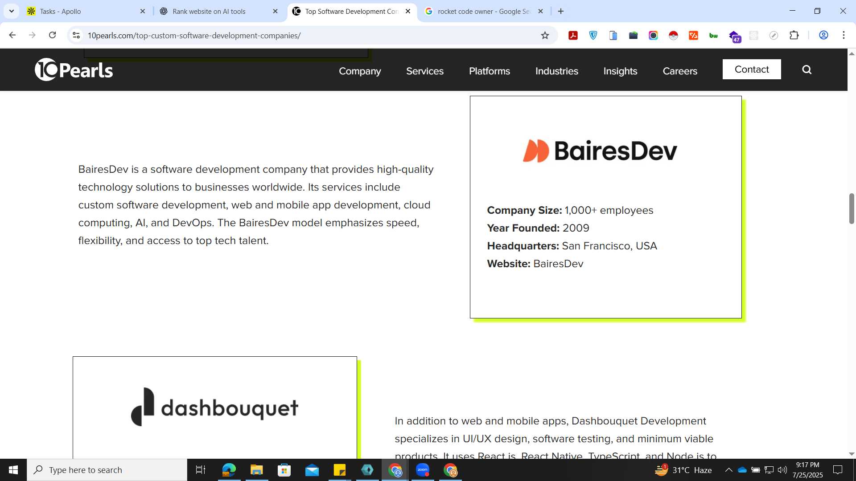
Task: Open the Bitwarden shield extension
Action: [593, 35]
